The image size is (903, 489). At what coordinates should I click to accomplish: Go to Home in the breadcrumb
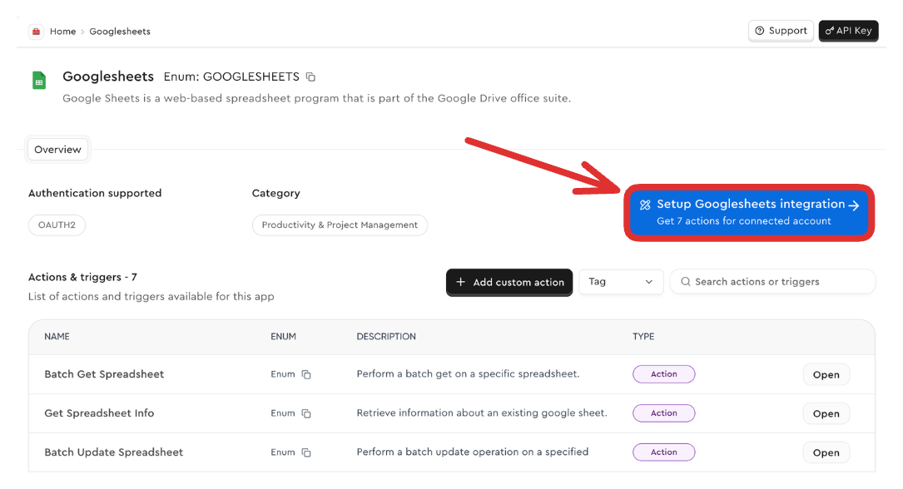point(62,32)
